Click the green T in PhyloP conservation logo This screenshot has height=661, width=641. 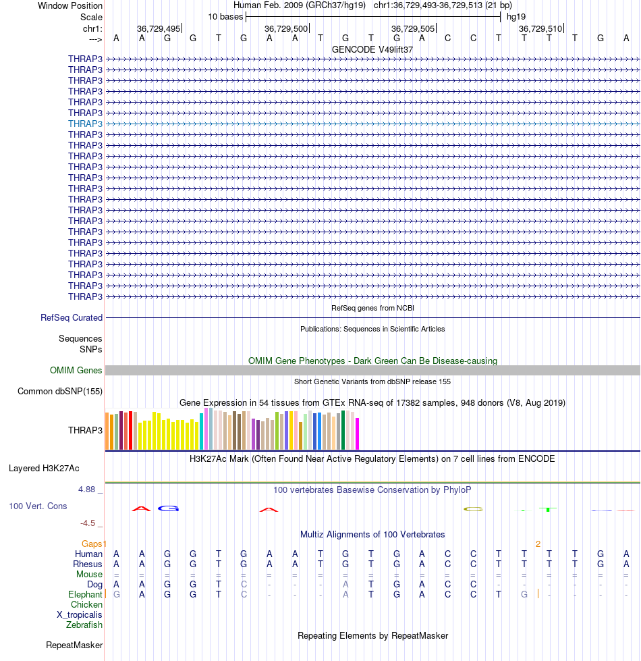coord(548,510)
